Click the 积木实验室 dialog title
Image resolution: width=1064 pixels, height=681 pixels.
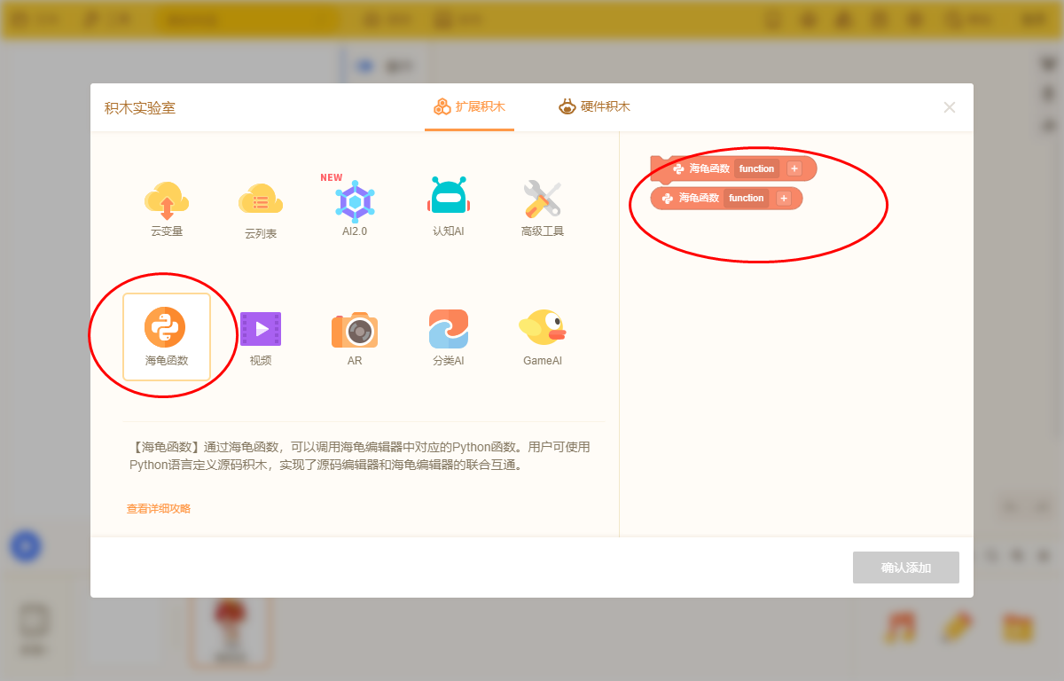click(140, 108)
